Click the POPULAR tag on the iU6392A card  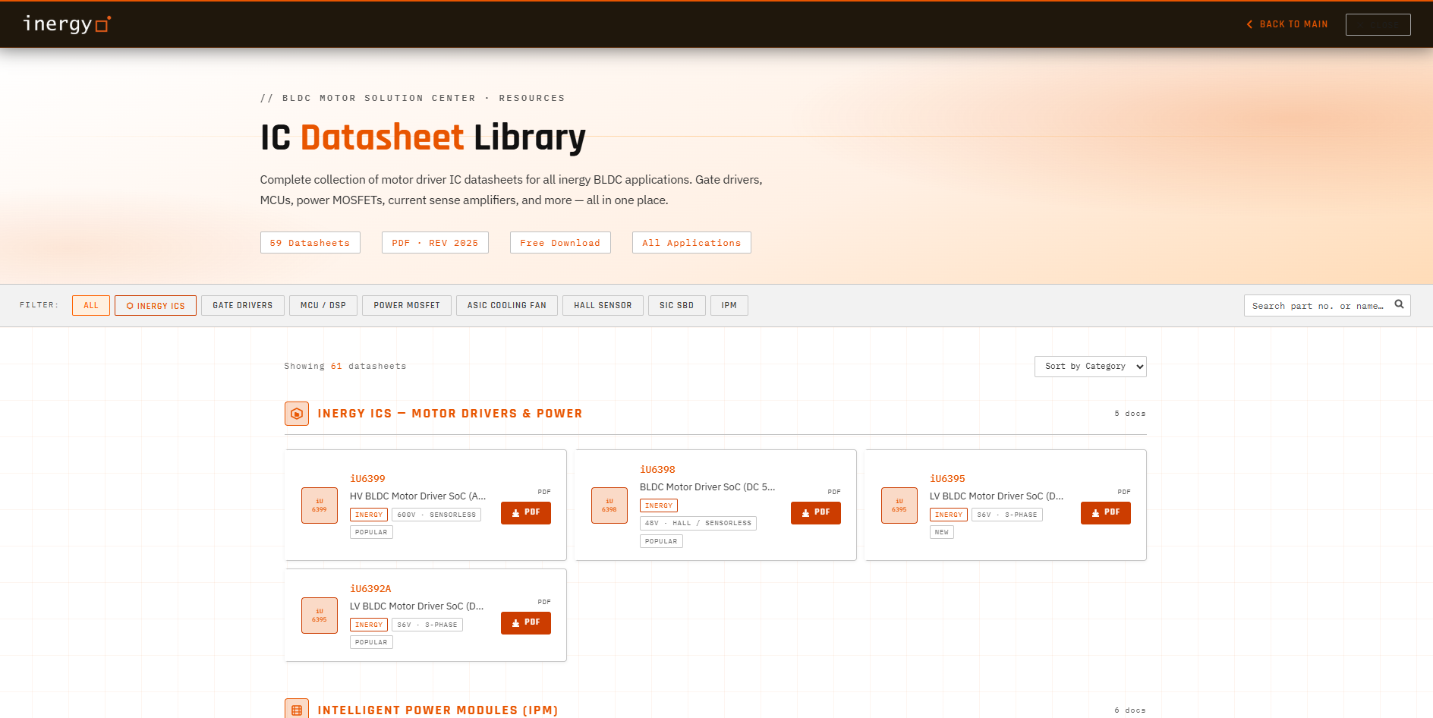coord(371,642)
